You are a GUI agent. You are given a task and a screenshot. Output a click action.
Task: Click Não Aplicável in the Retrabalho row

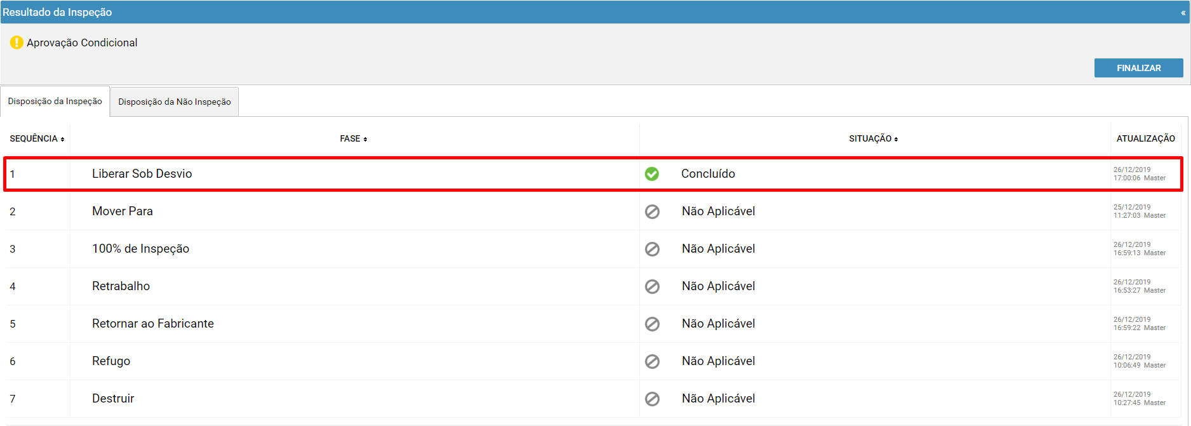(718, 286)
